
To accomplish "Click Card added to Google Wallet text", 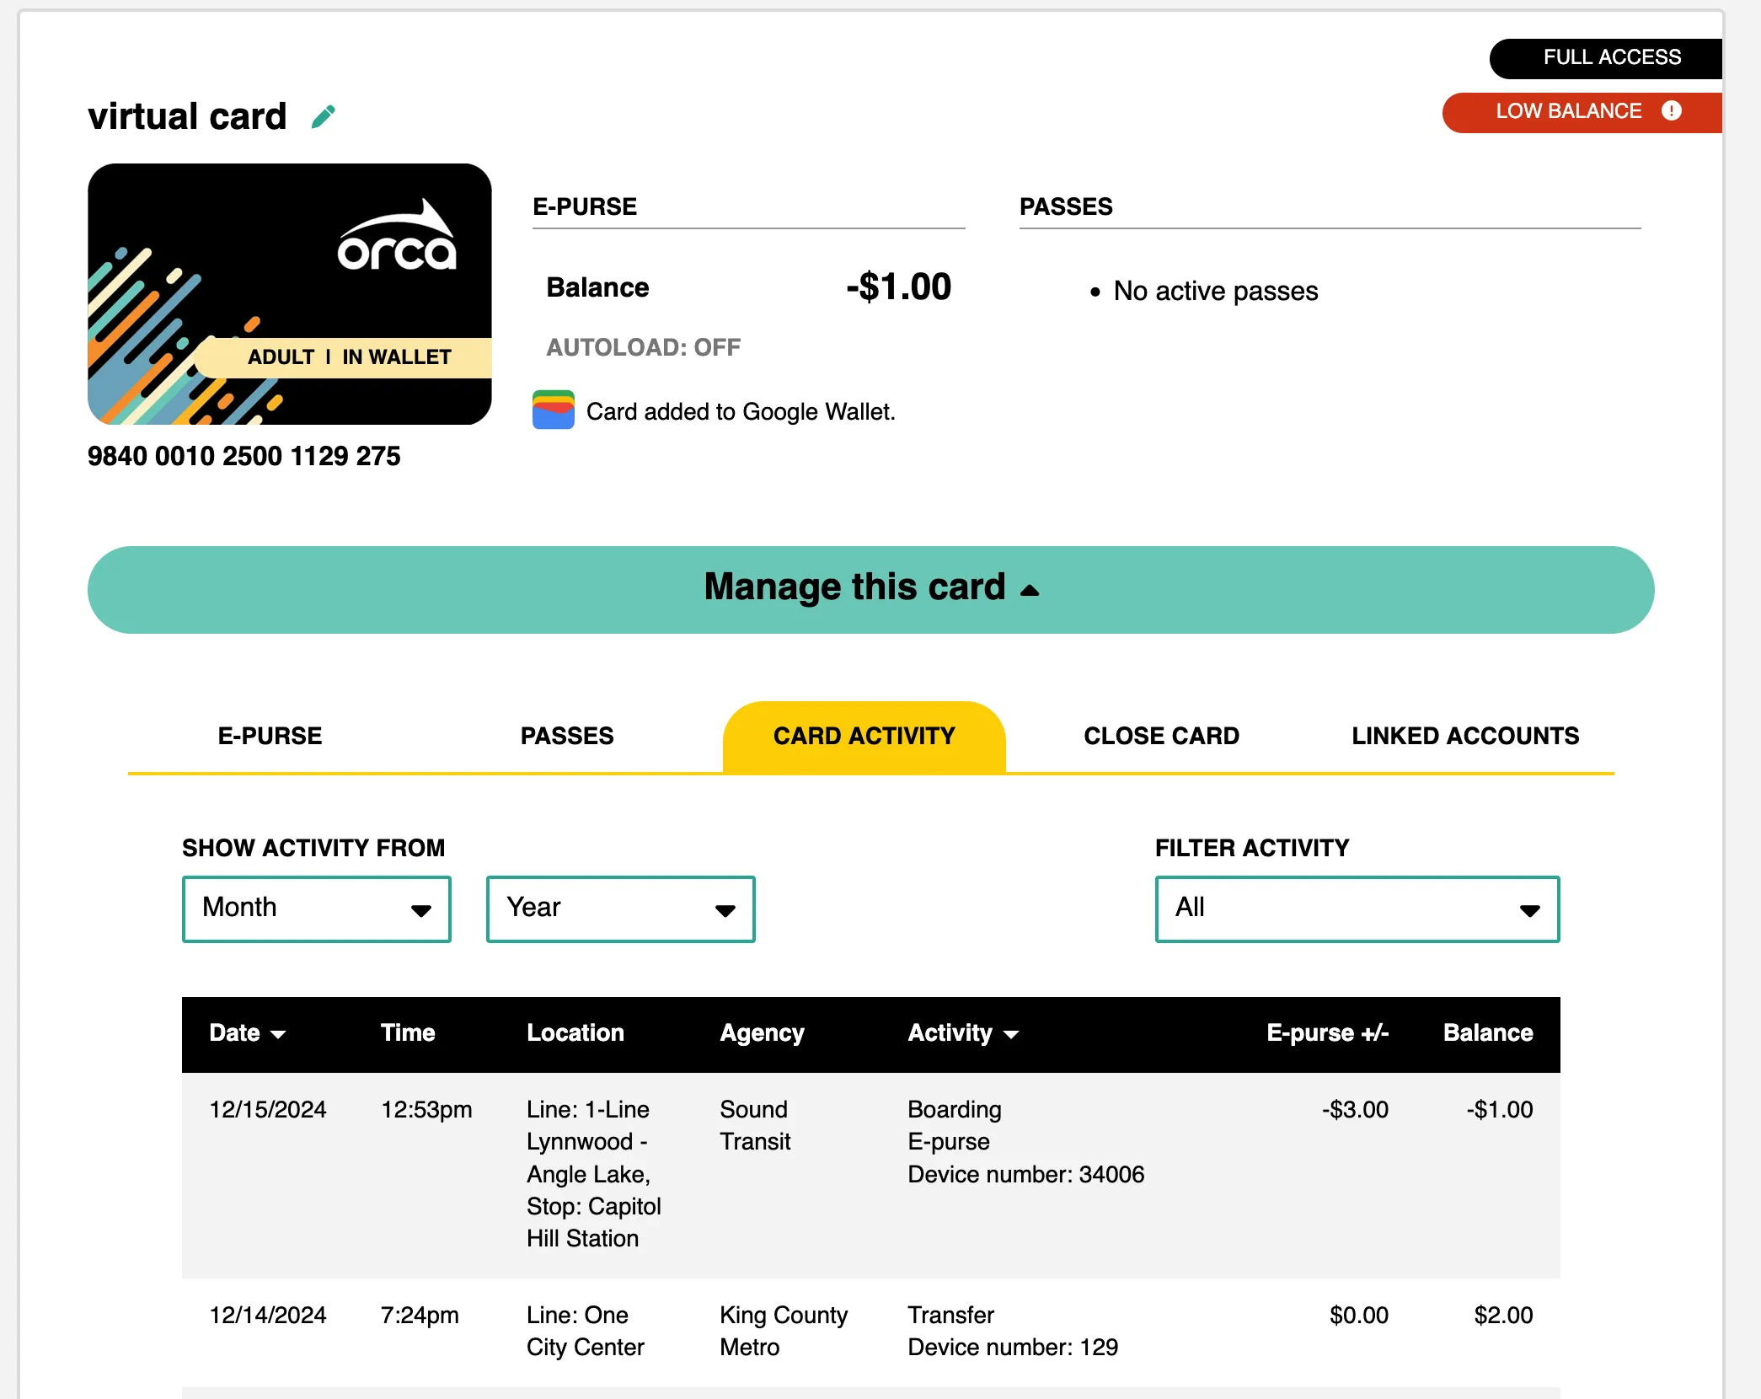I will [741, 411].
